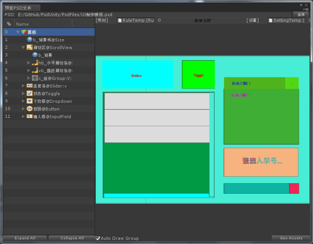Click the ScrollView icon of 滑动区
Viewport: 313px width, 244px height.
click(x=30, y=48)
